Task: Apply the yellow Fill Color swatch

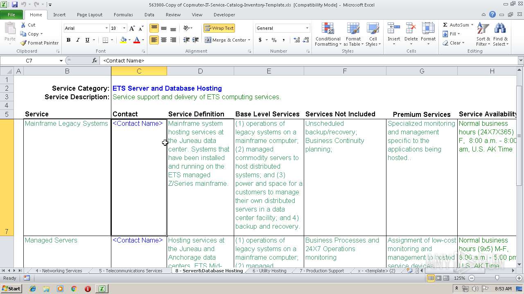Action: tap(123, 40)
